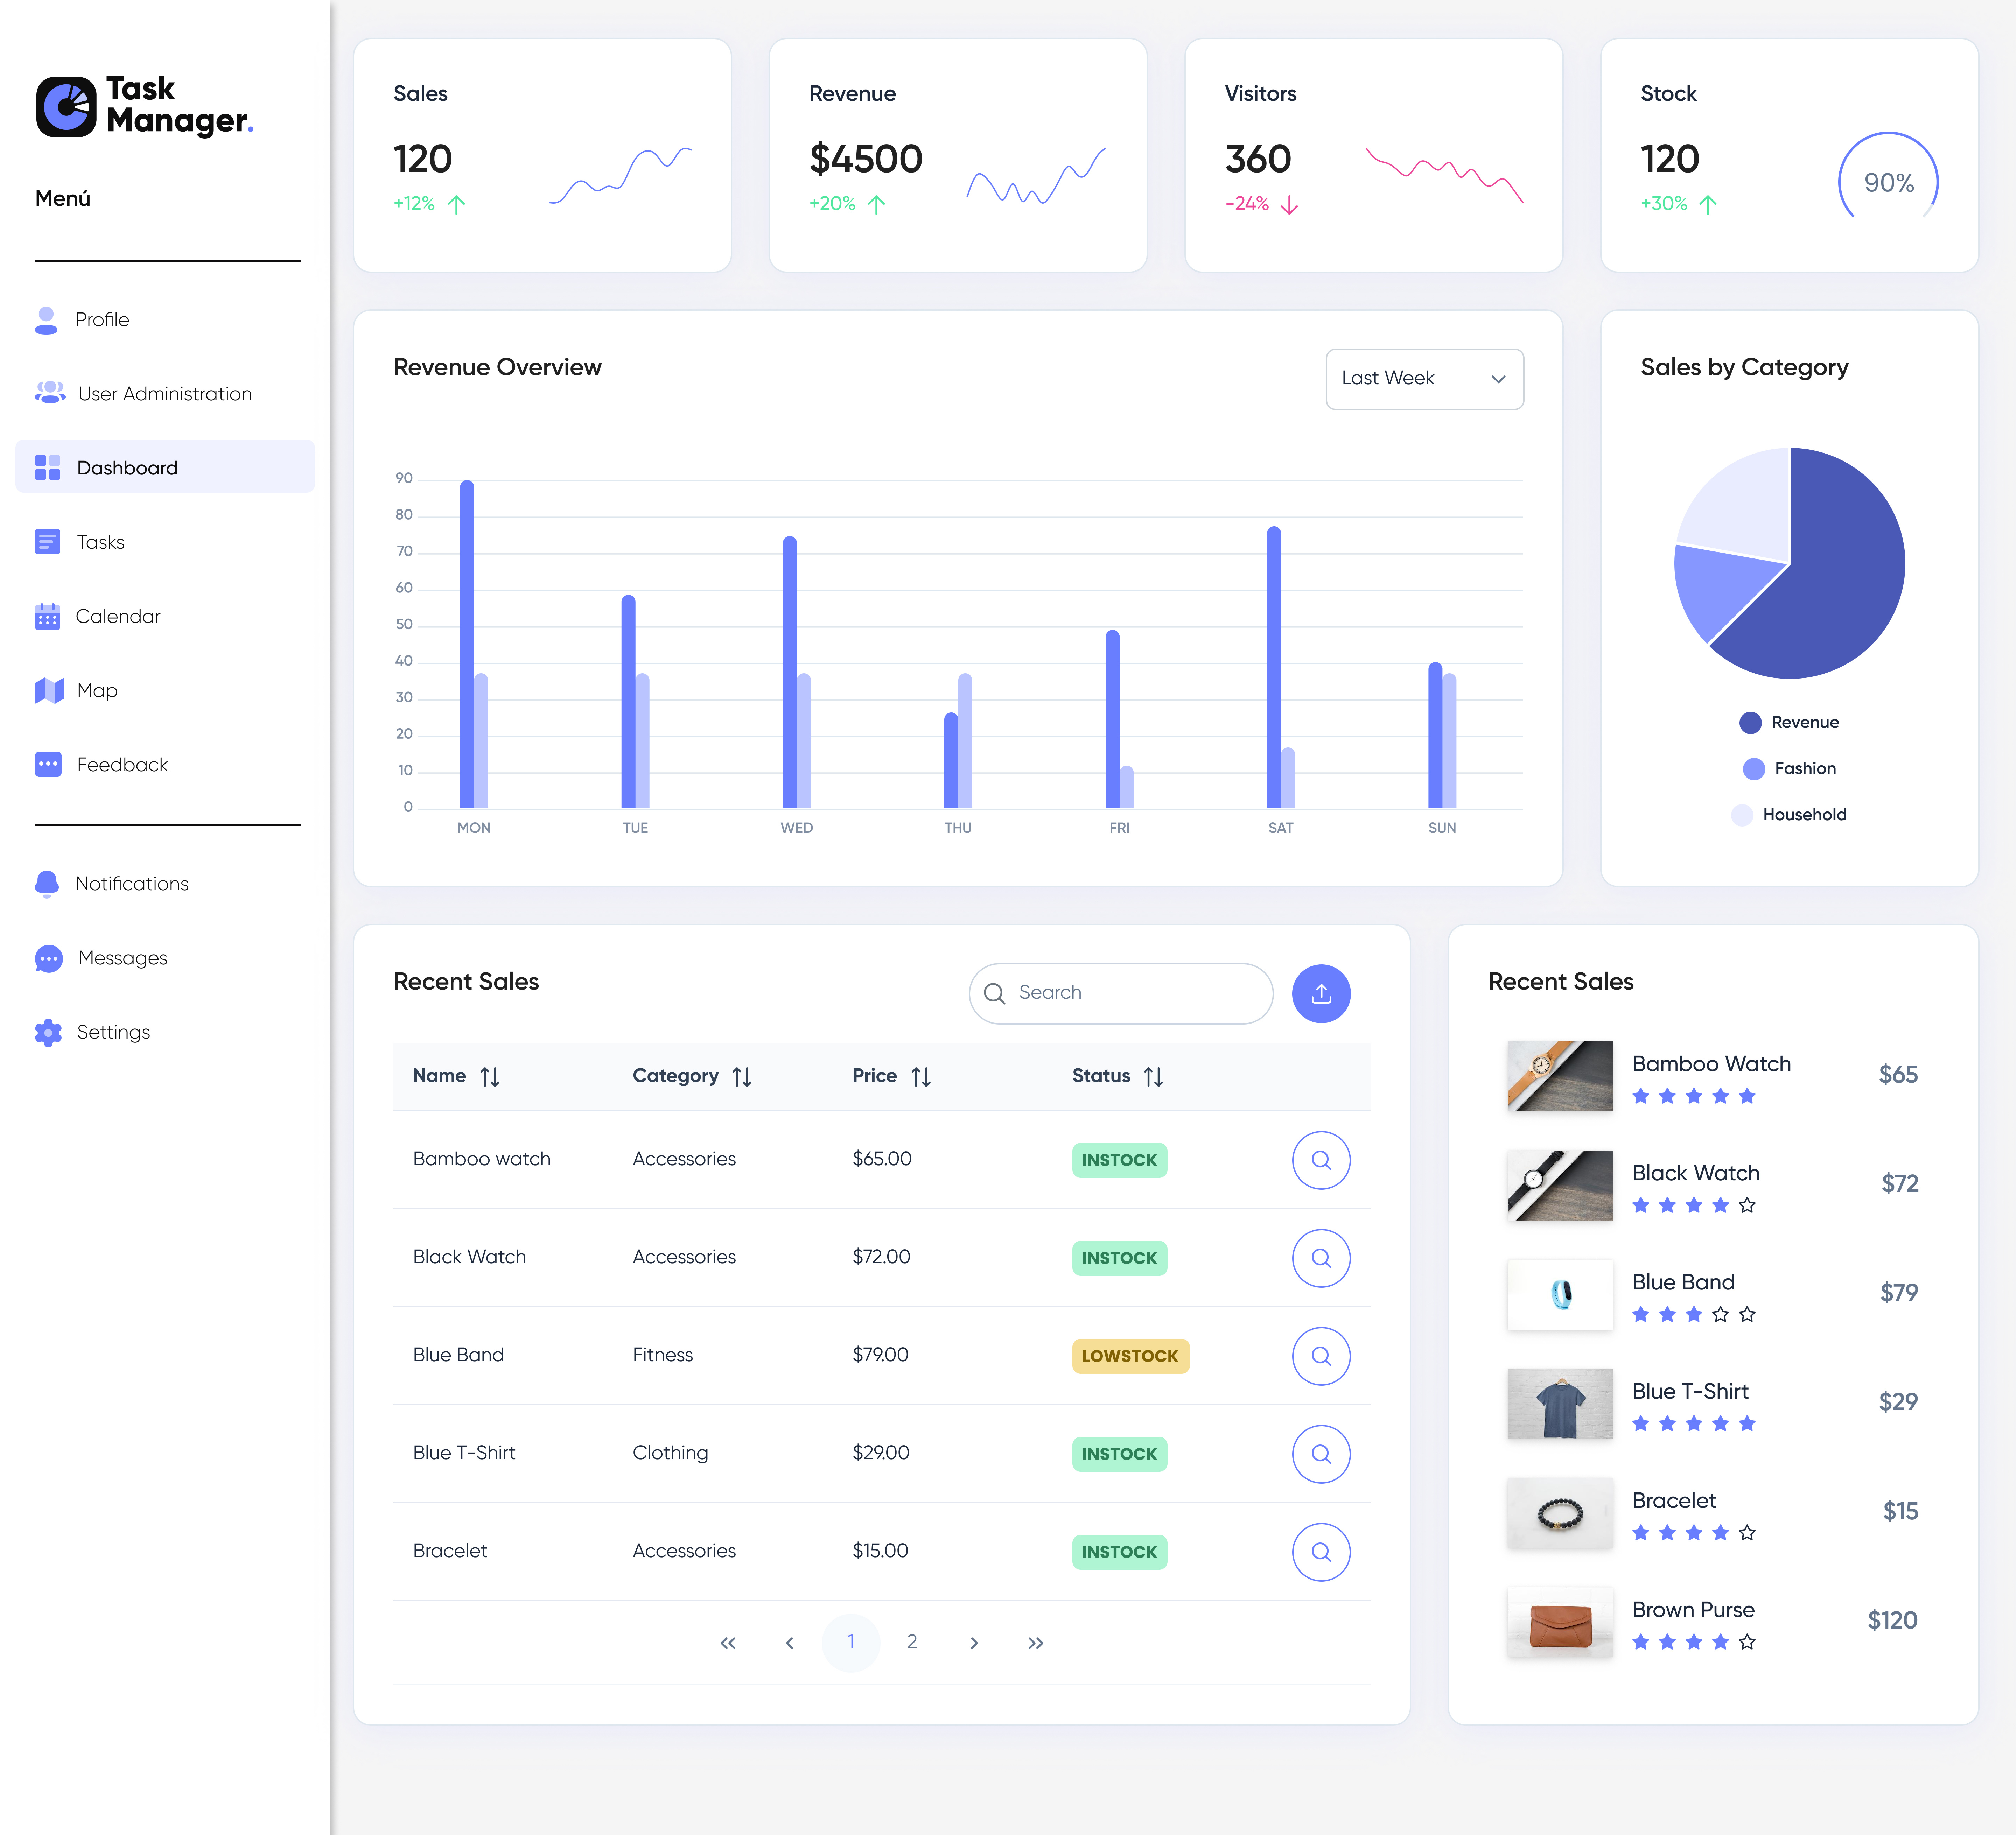Viewport: 2016px width, 1835px height.
Task: Open Tasks menu item
Action: [165, 542]
